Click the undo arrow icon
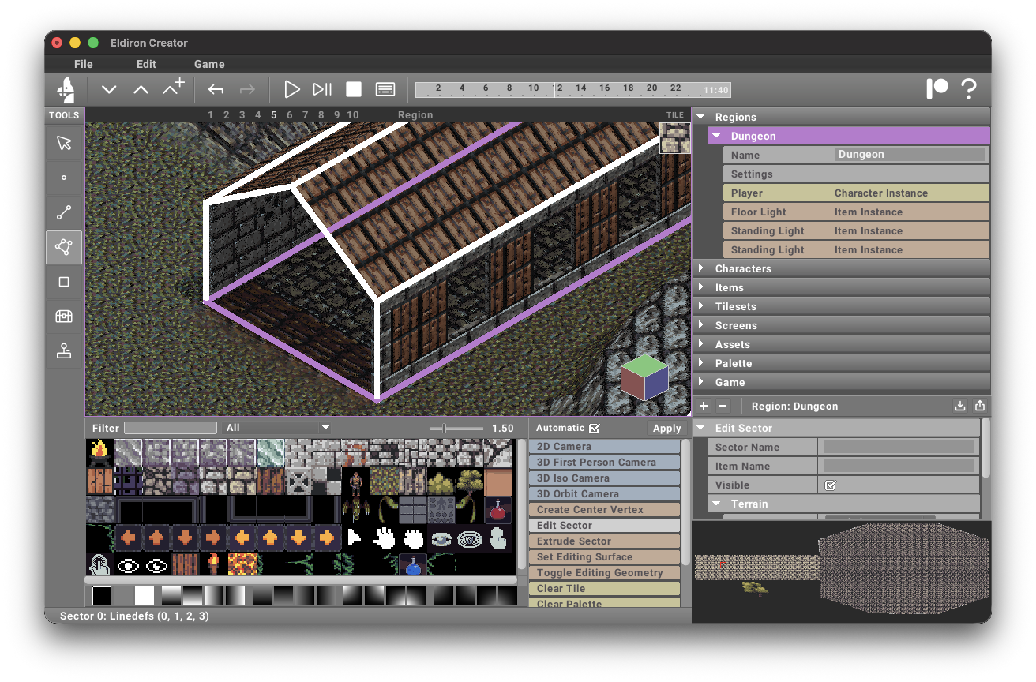Image resolution: width=1036 pixels, height=682 pixels. click(216, 90)
